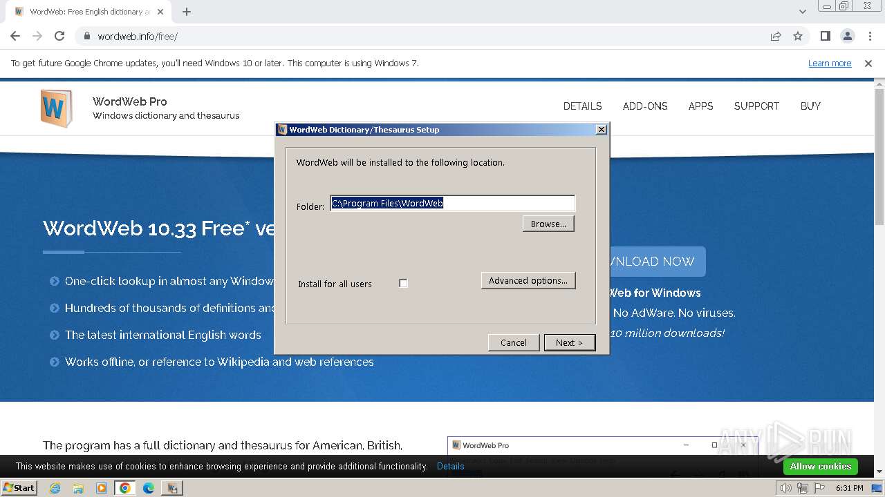Screen dimensions: 885x497
Task: Click the installation Folder path field
Action: [453, 203]
